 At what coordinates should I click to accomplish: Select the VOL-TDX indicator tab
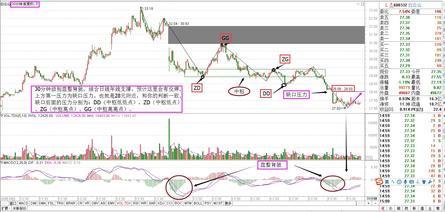pyautogui.click(x=124, y=203)
